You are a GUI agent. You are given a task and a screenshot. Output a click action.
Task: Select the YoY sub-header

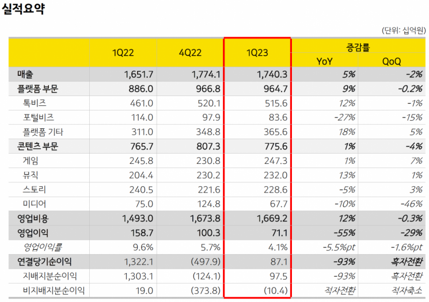[x=324, y=61]
